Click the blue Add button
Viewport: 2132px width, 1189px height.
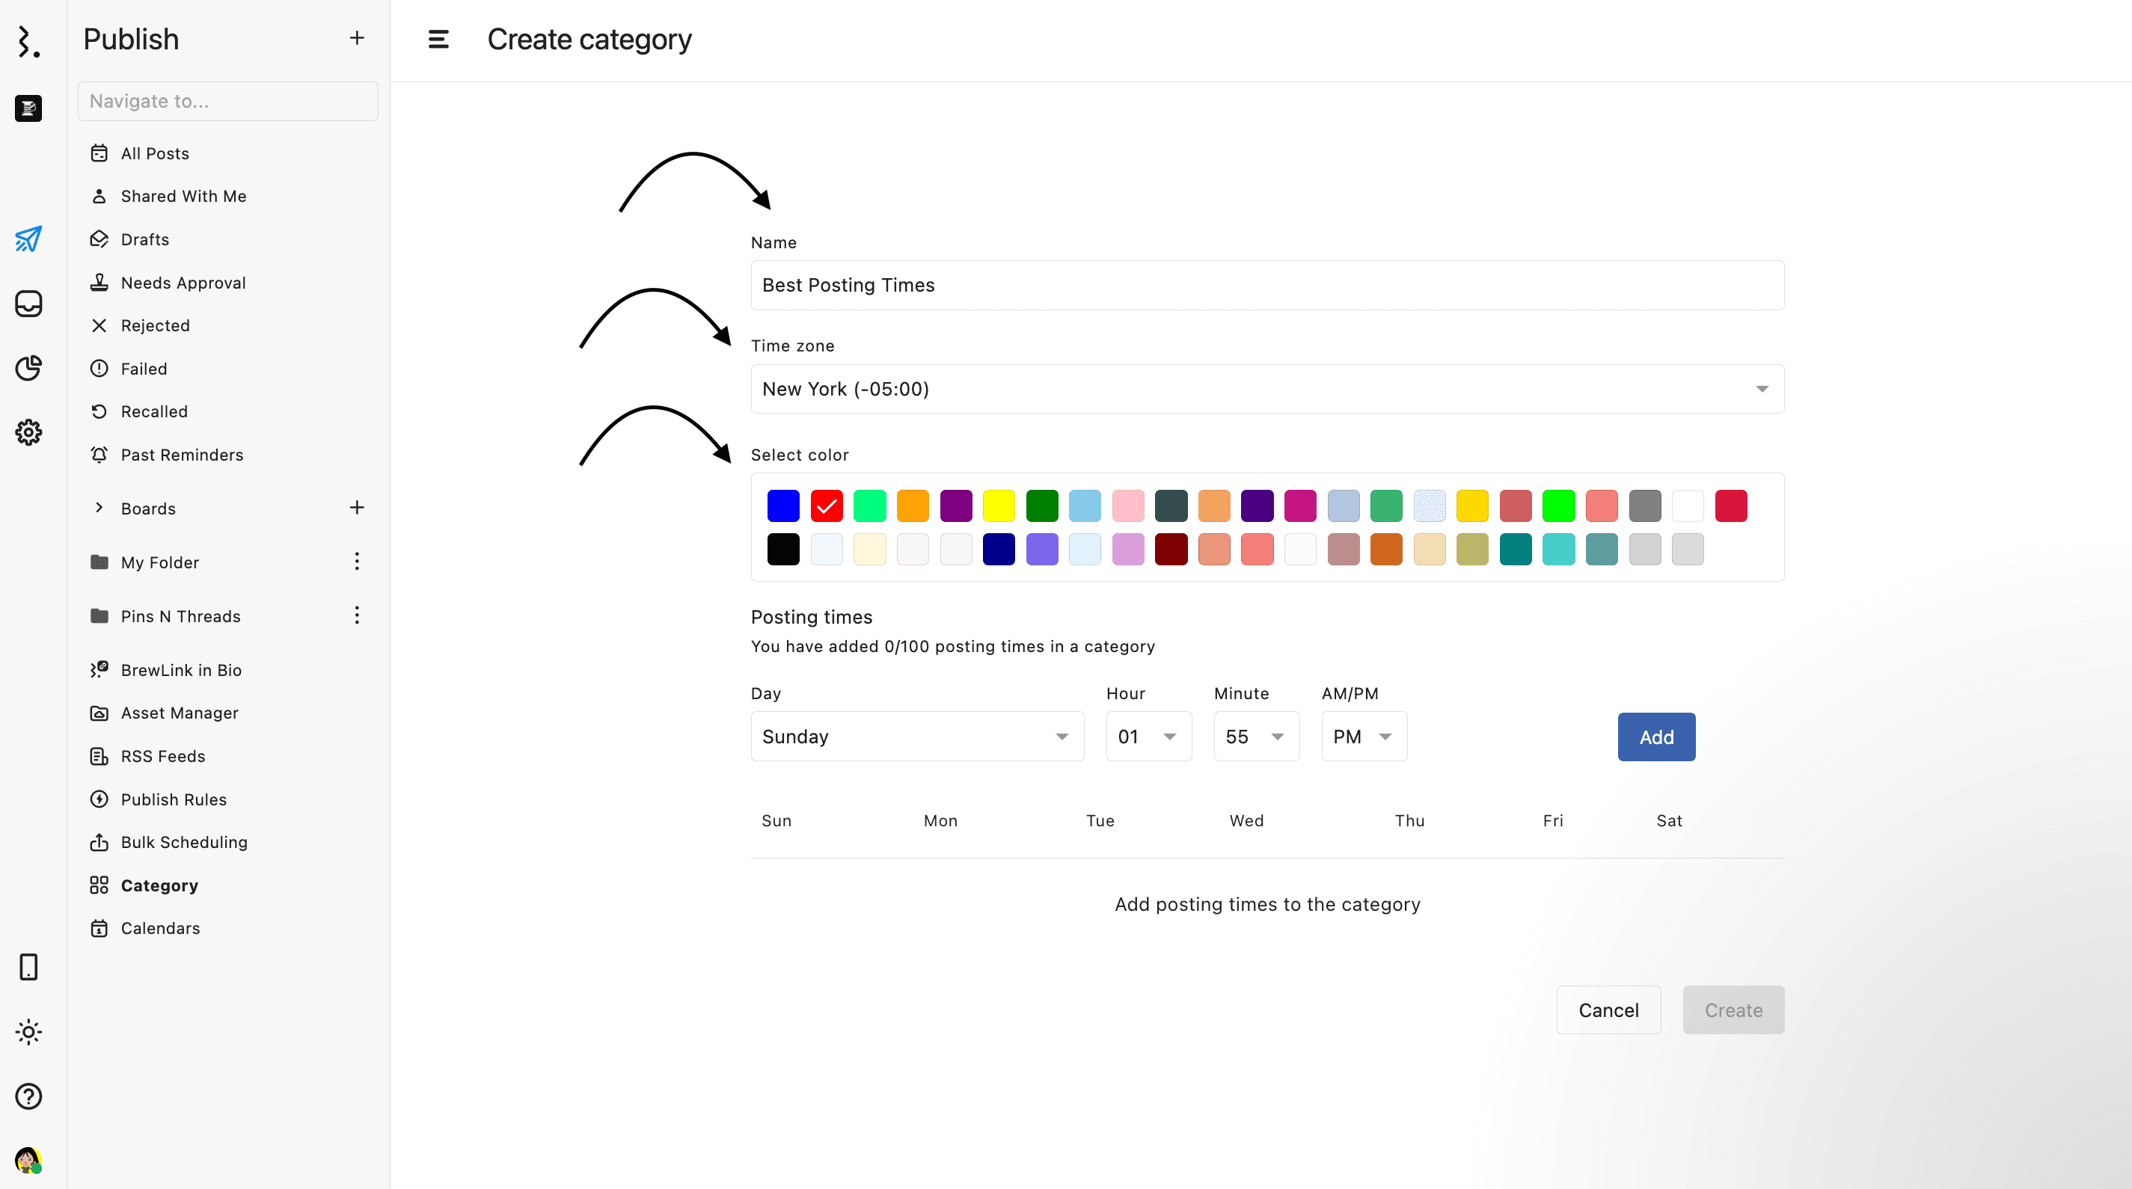pyautogui.click(x=1655, y=737)
